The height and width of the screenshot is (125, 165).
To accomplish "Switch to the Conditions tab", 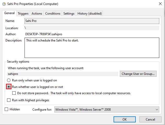I will pos(53,14).
